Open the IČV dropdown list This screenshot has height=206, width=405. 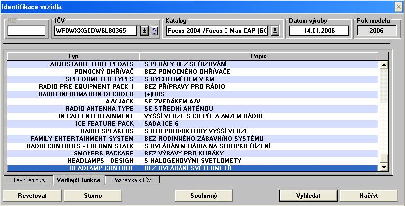pyautogui.click(x=144, y=31)
